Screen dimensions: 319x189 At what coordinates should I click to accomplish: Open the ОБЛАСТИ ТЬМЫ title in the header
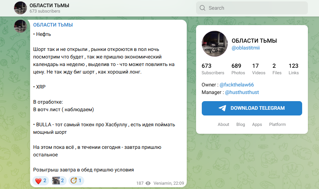49,5
